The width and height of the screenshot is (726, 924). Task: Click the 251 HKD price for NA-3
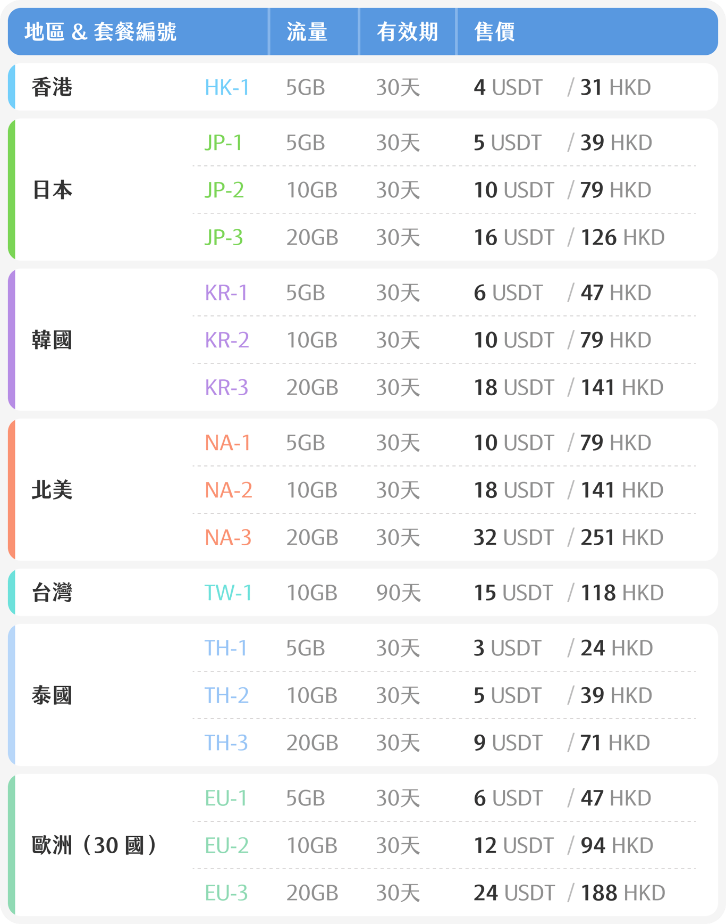(622, 537)
